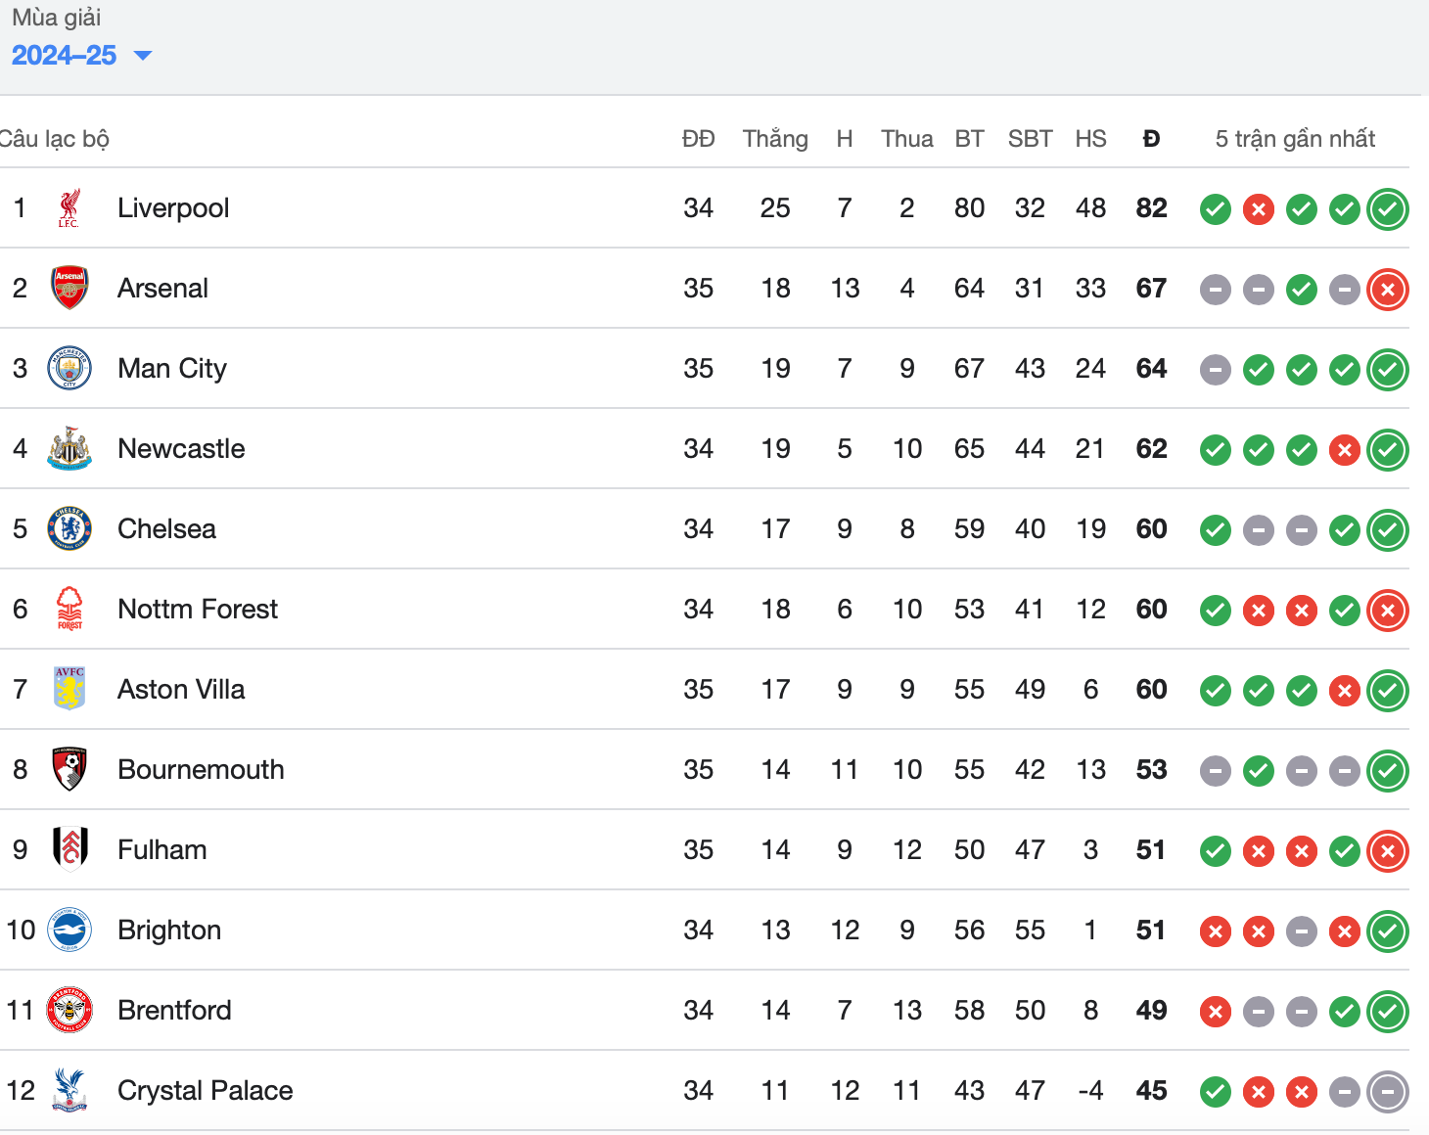Image resolution: width=1429 pixels, height=1135 pixels.
Task: Open the Fulham team link
Action: 162,850
